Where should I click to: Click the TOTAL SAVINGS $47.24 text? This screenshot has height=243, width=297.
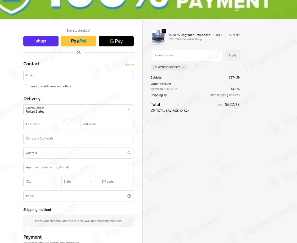click(173, 111)
